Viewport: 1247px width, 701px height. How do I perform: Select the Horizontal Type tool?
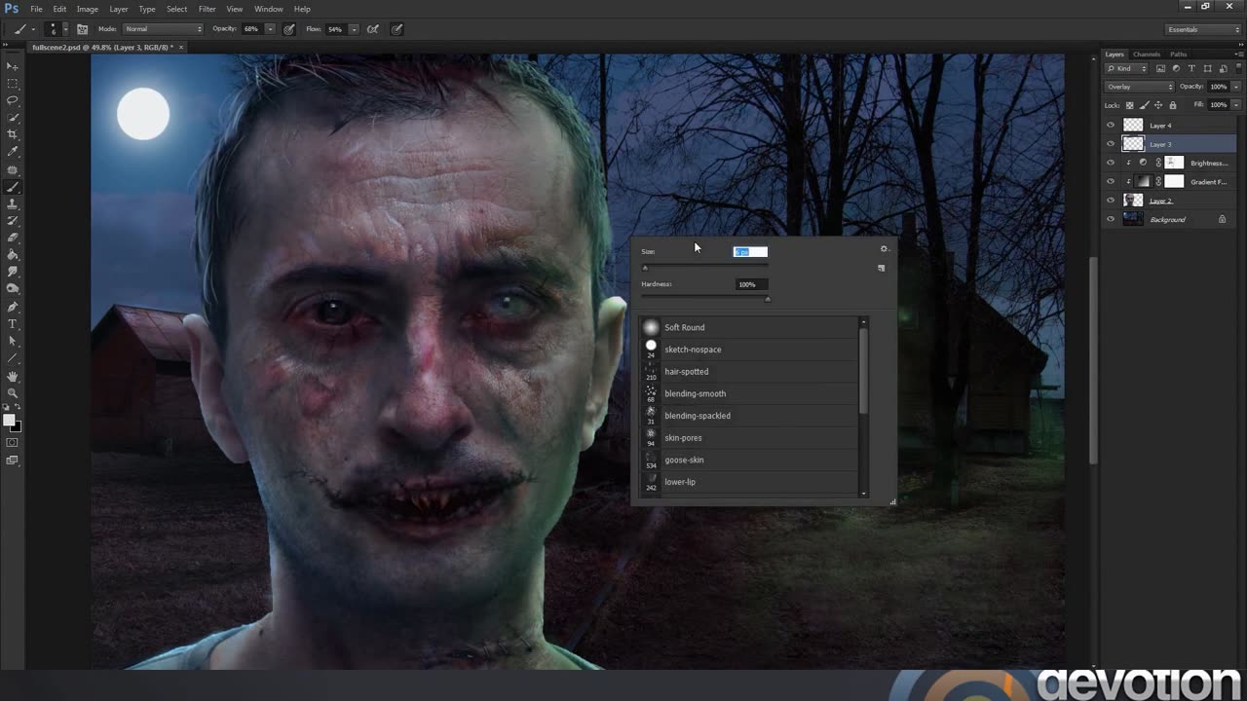pos(13,324)
